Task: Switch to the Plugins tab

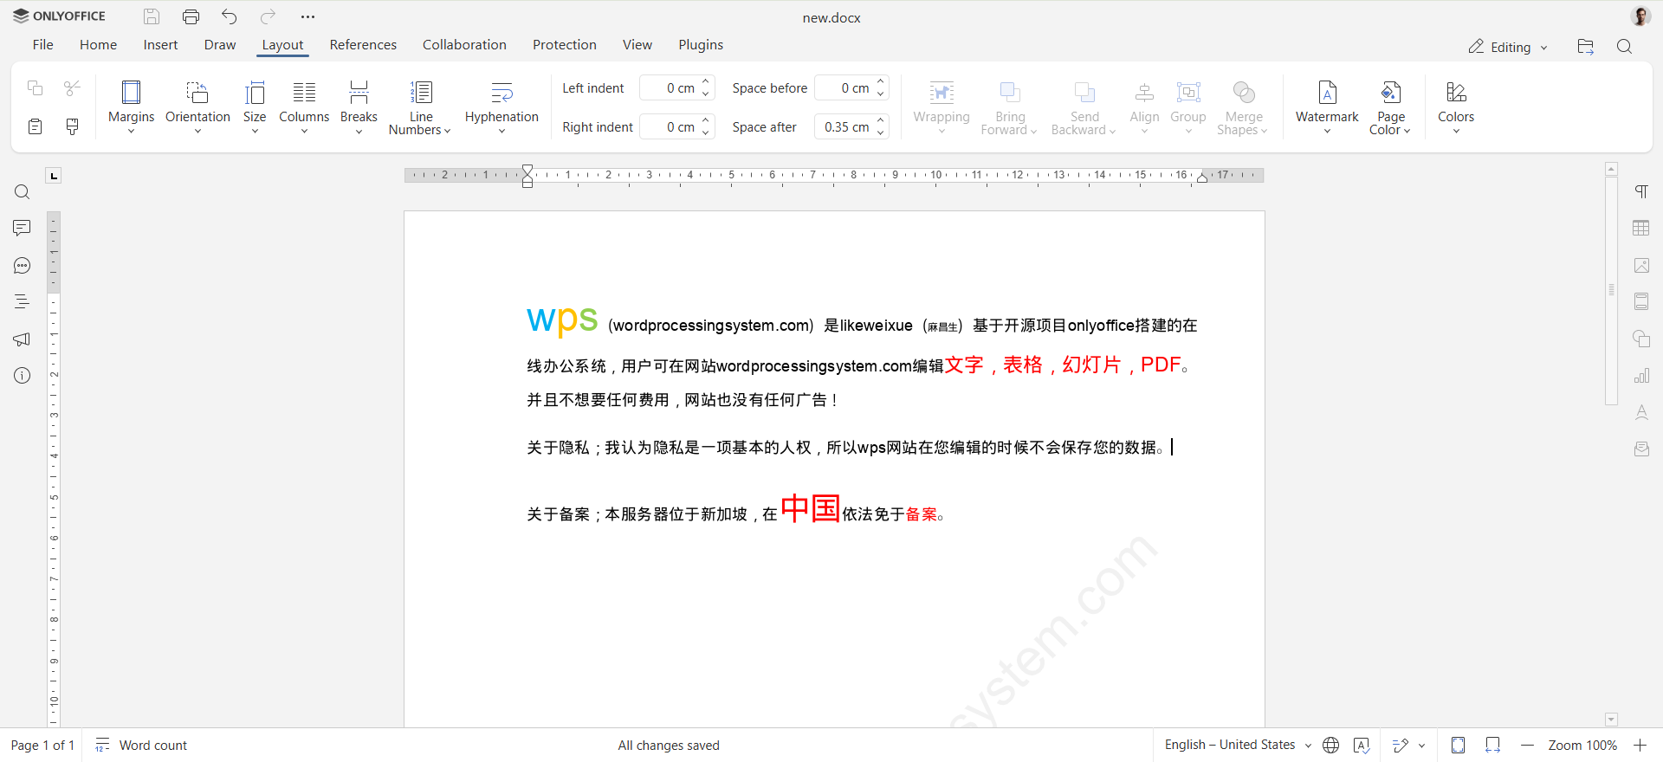Action: pos(701,45)
